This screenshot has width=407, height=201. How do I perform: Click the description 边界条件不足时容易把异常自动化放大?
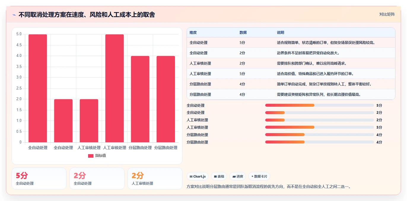point(308,53)
